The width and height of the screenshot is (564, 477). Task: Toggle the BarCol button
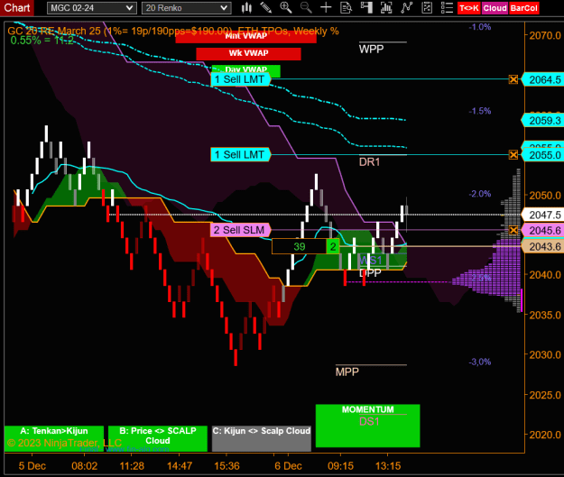[x=523, y=8]
